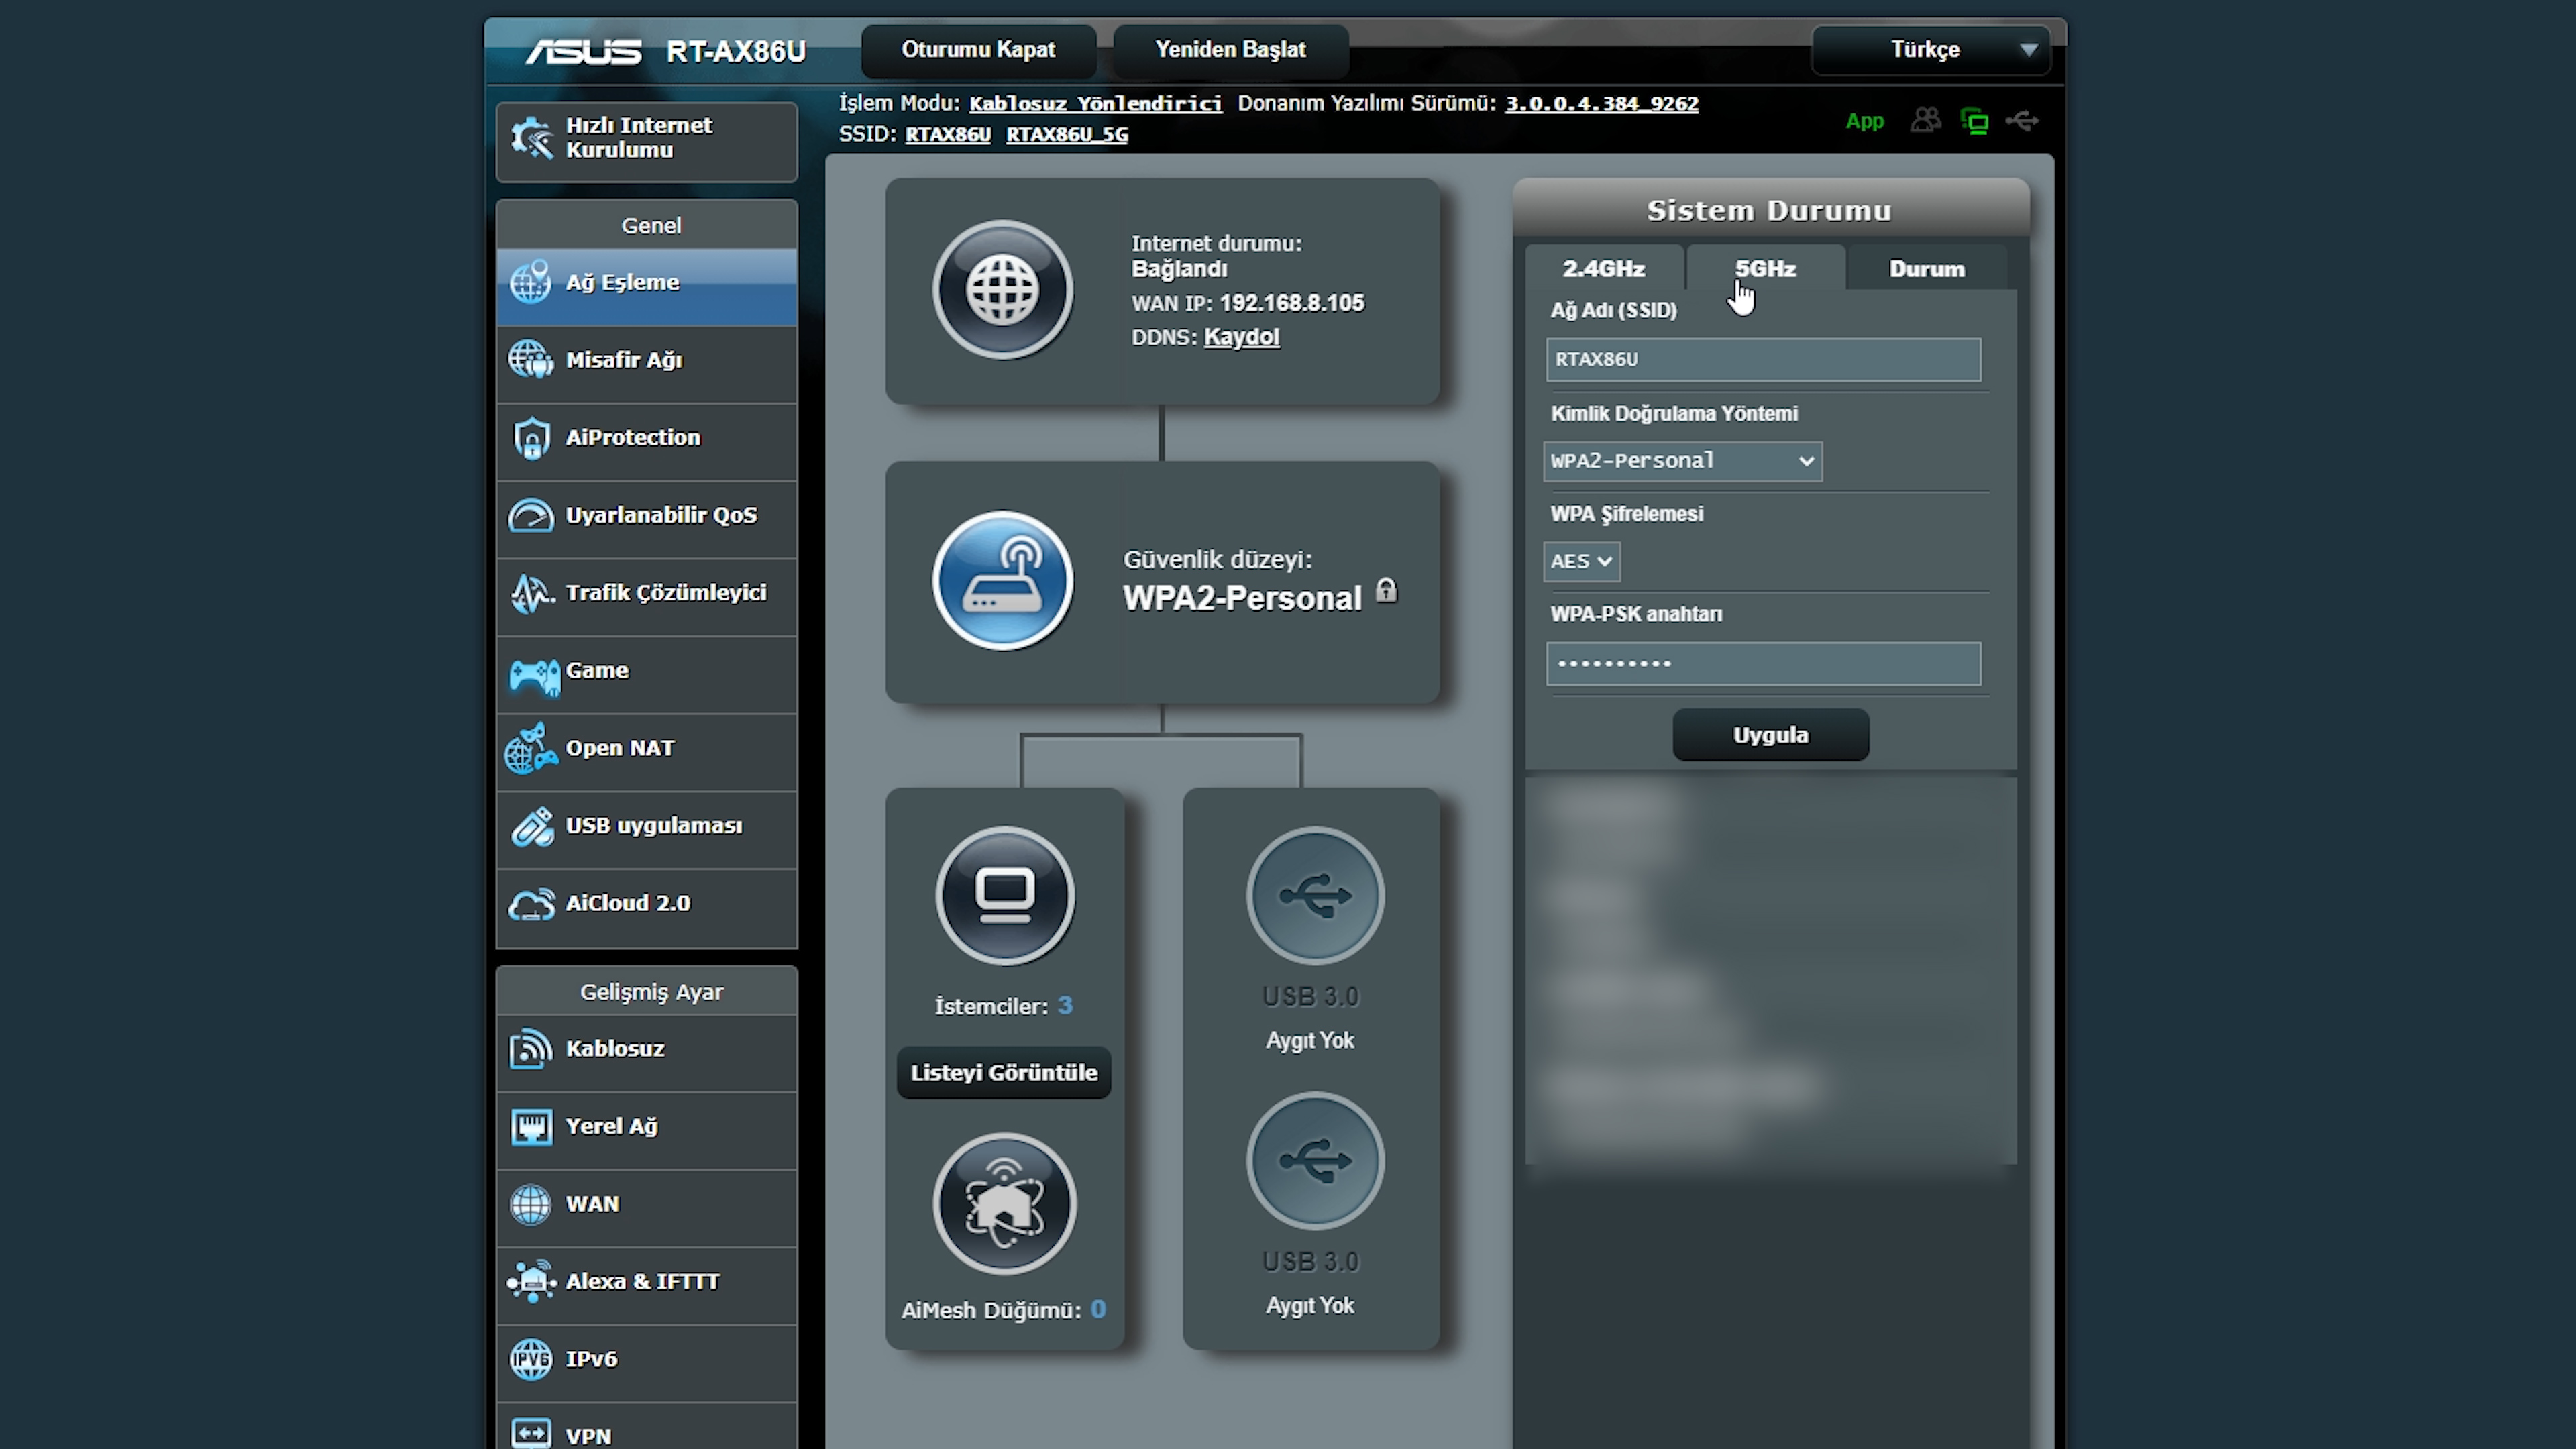Click the WPA-PSK anahtarı password field

[x=1763, y=664]
